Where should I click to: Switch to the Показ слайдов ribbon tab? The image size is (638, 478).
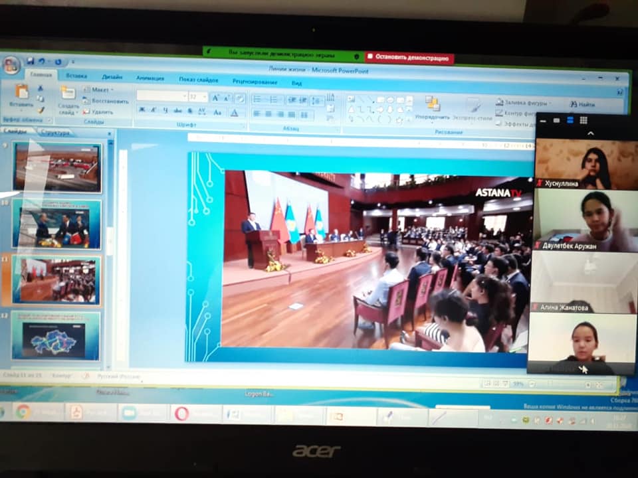point(199,80)
